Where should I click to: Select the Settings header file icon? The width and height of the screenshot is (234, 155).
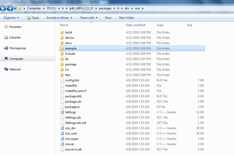pyautogui.click(x=62, y=112)
